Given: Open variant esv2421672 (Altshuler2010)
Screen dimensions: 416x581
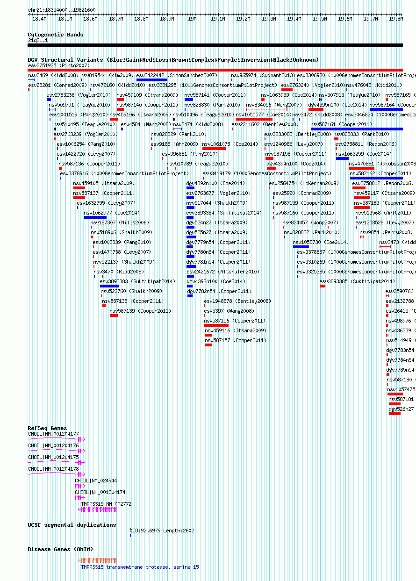Looking at the screenshot, I should coord(223,272).
